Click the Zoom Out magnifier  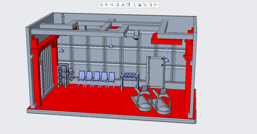click(112, 5)
